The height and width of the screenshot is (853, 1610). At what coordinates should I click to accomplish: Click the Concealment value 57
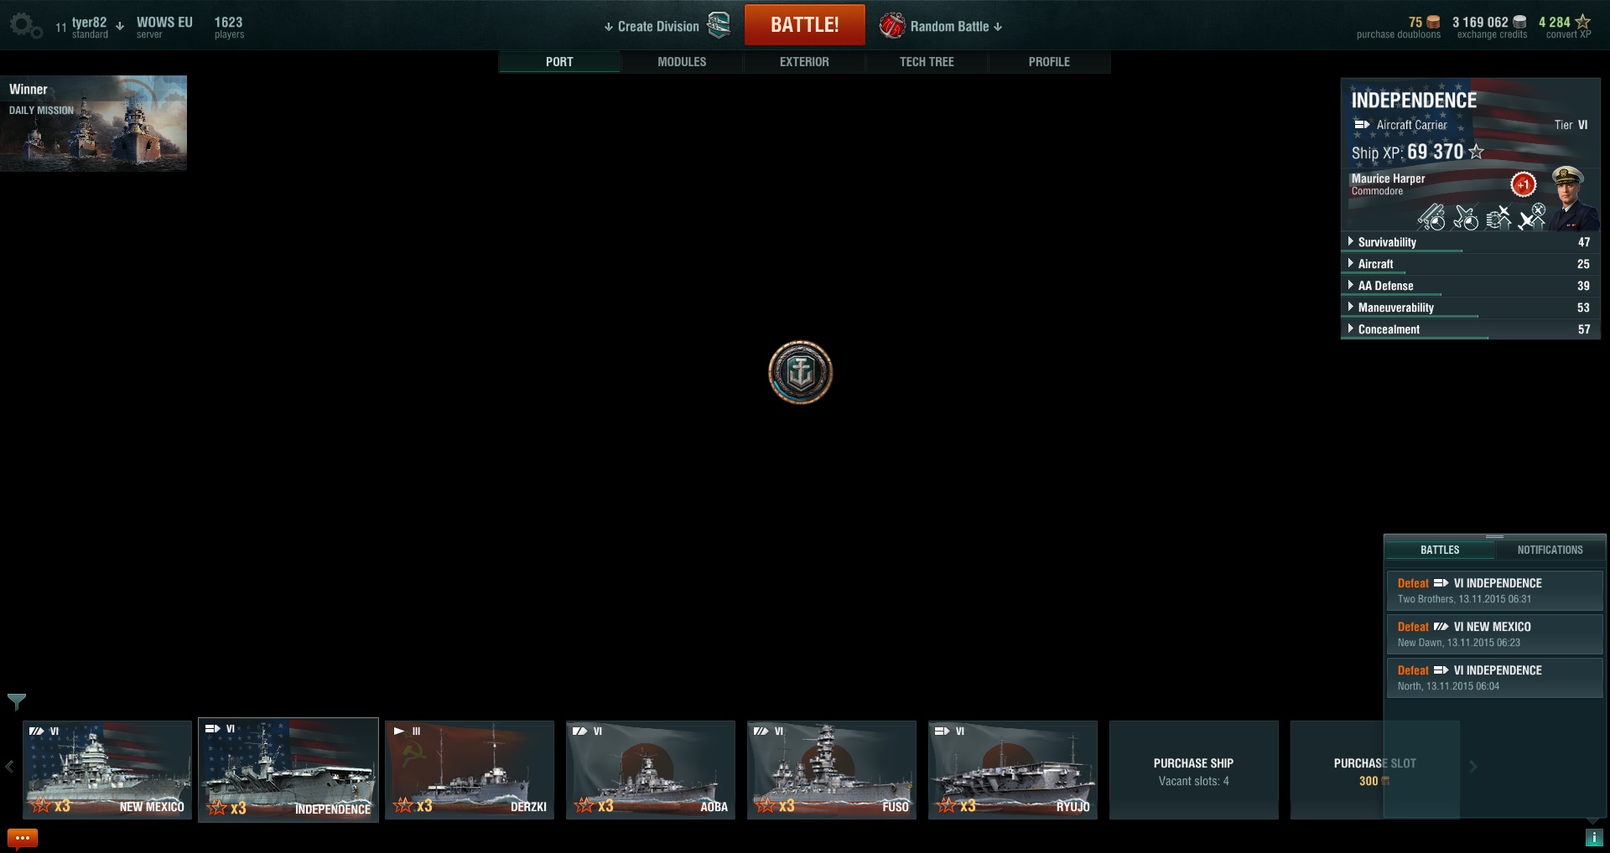[x=1583, y=329]
